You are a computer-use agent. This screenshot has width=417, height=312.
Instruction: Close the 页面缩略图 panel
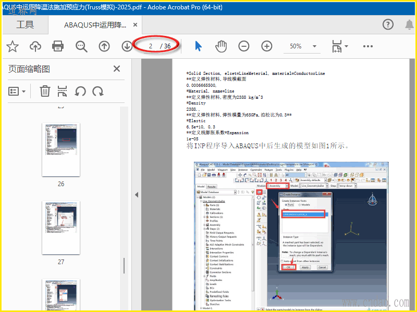[116, 69]
